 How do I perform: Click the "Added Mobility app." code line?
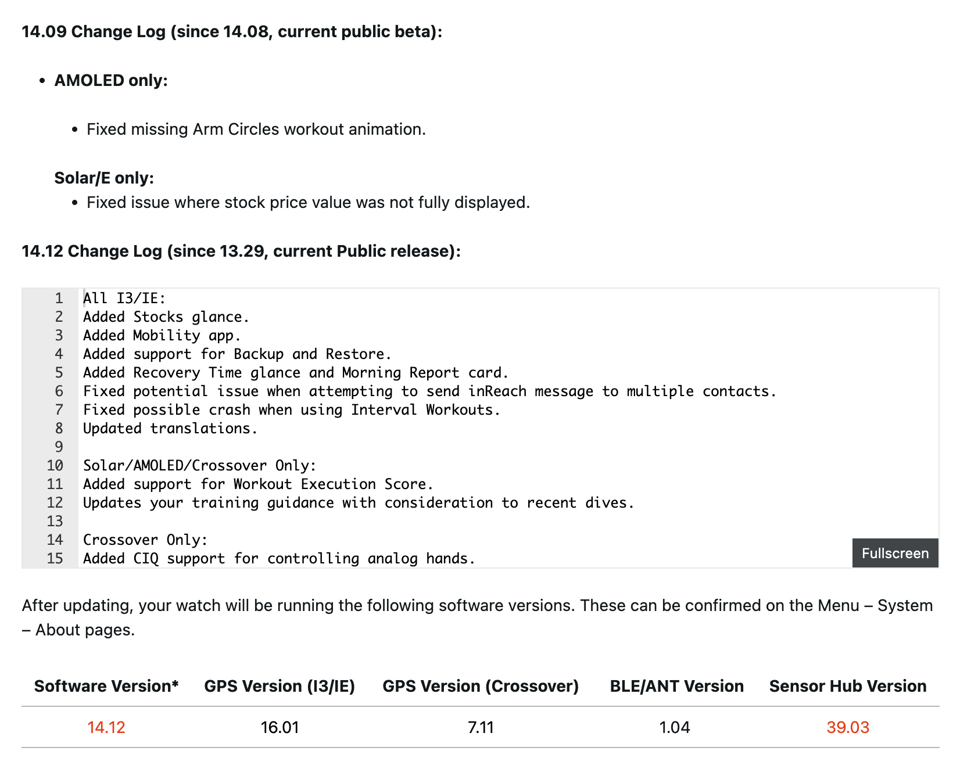[162, 336]
